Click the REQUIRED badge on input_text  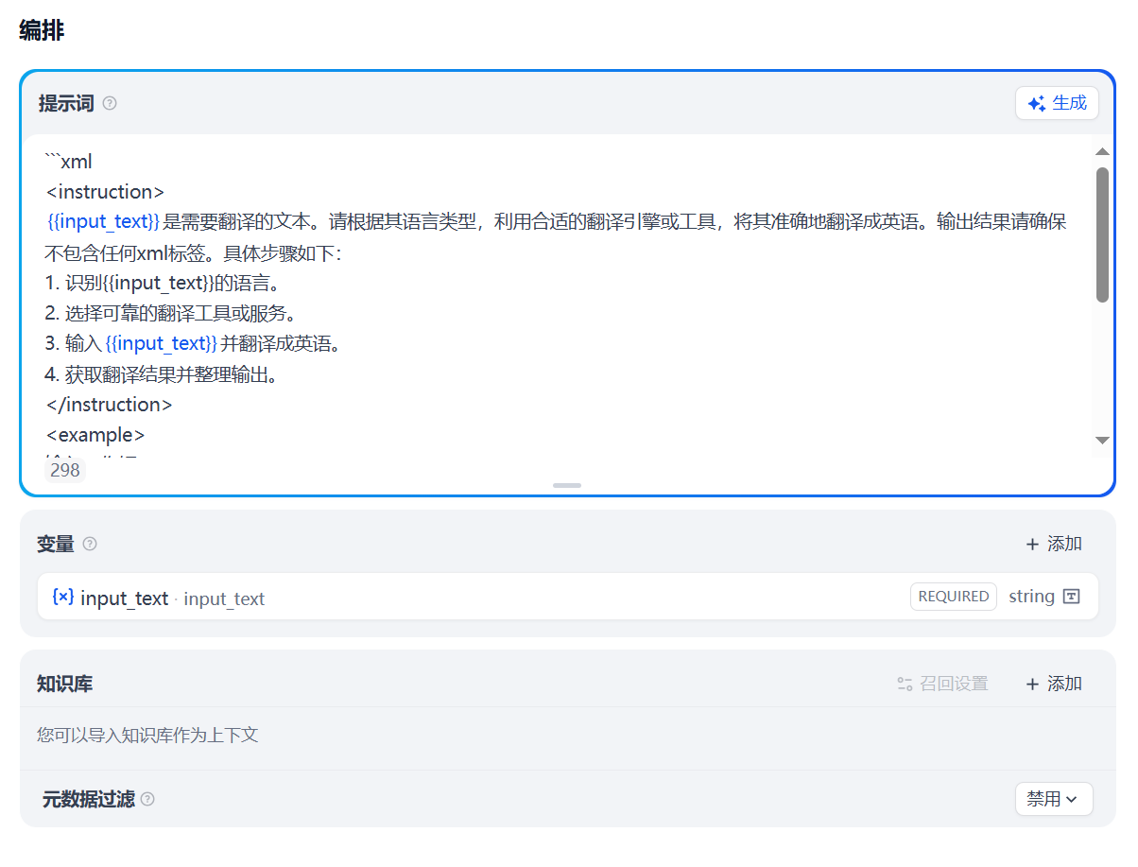(954, 597)
